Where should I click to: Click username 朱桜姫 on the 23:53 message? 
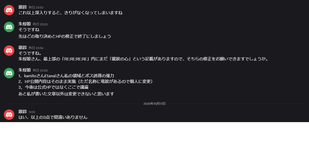coord(25,24)
